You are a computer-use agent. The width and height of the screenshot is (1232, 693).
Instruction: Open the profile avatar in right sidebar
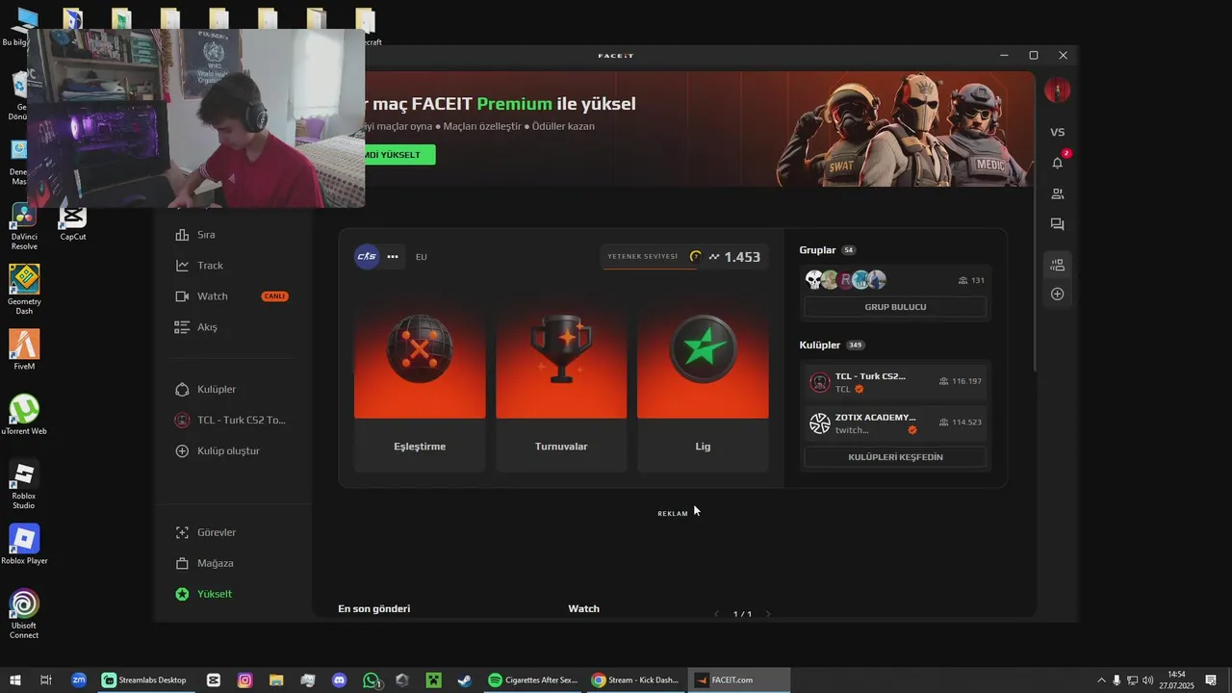(x=1057, y=90)
